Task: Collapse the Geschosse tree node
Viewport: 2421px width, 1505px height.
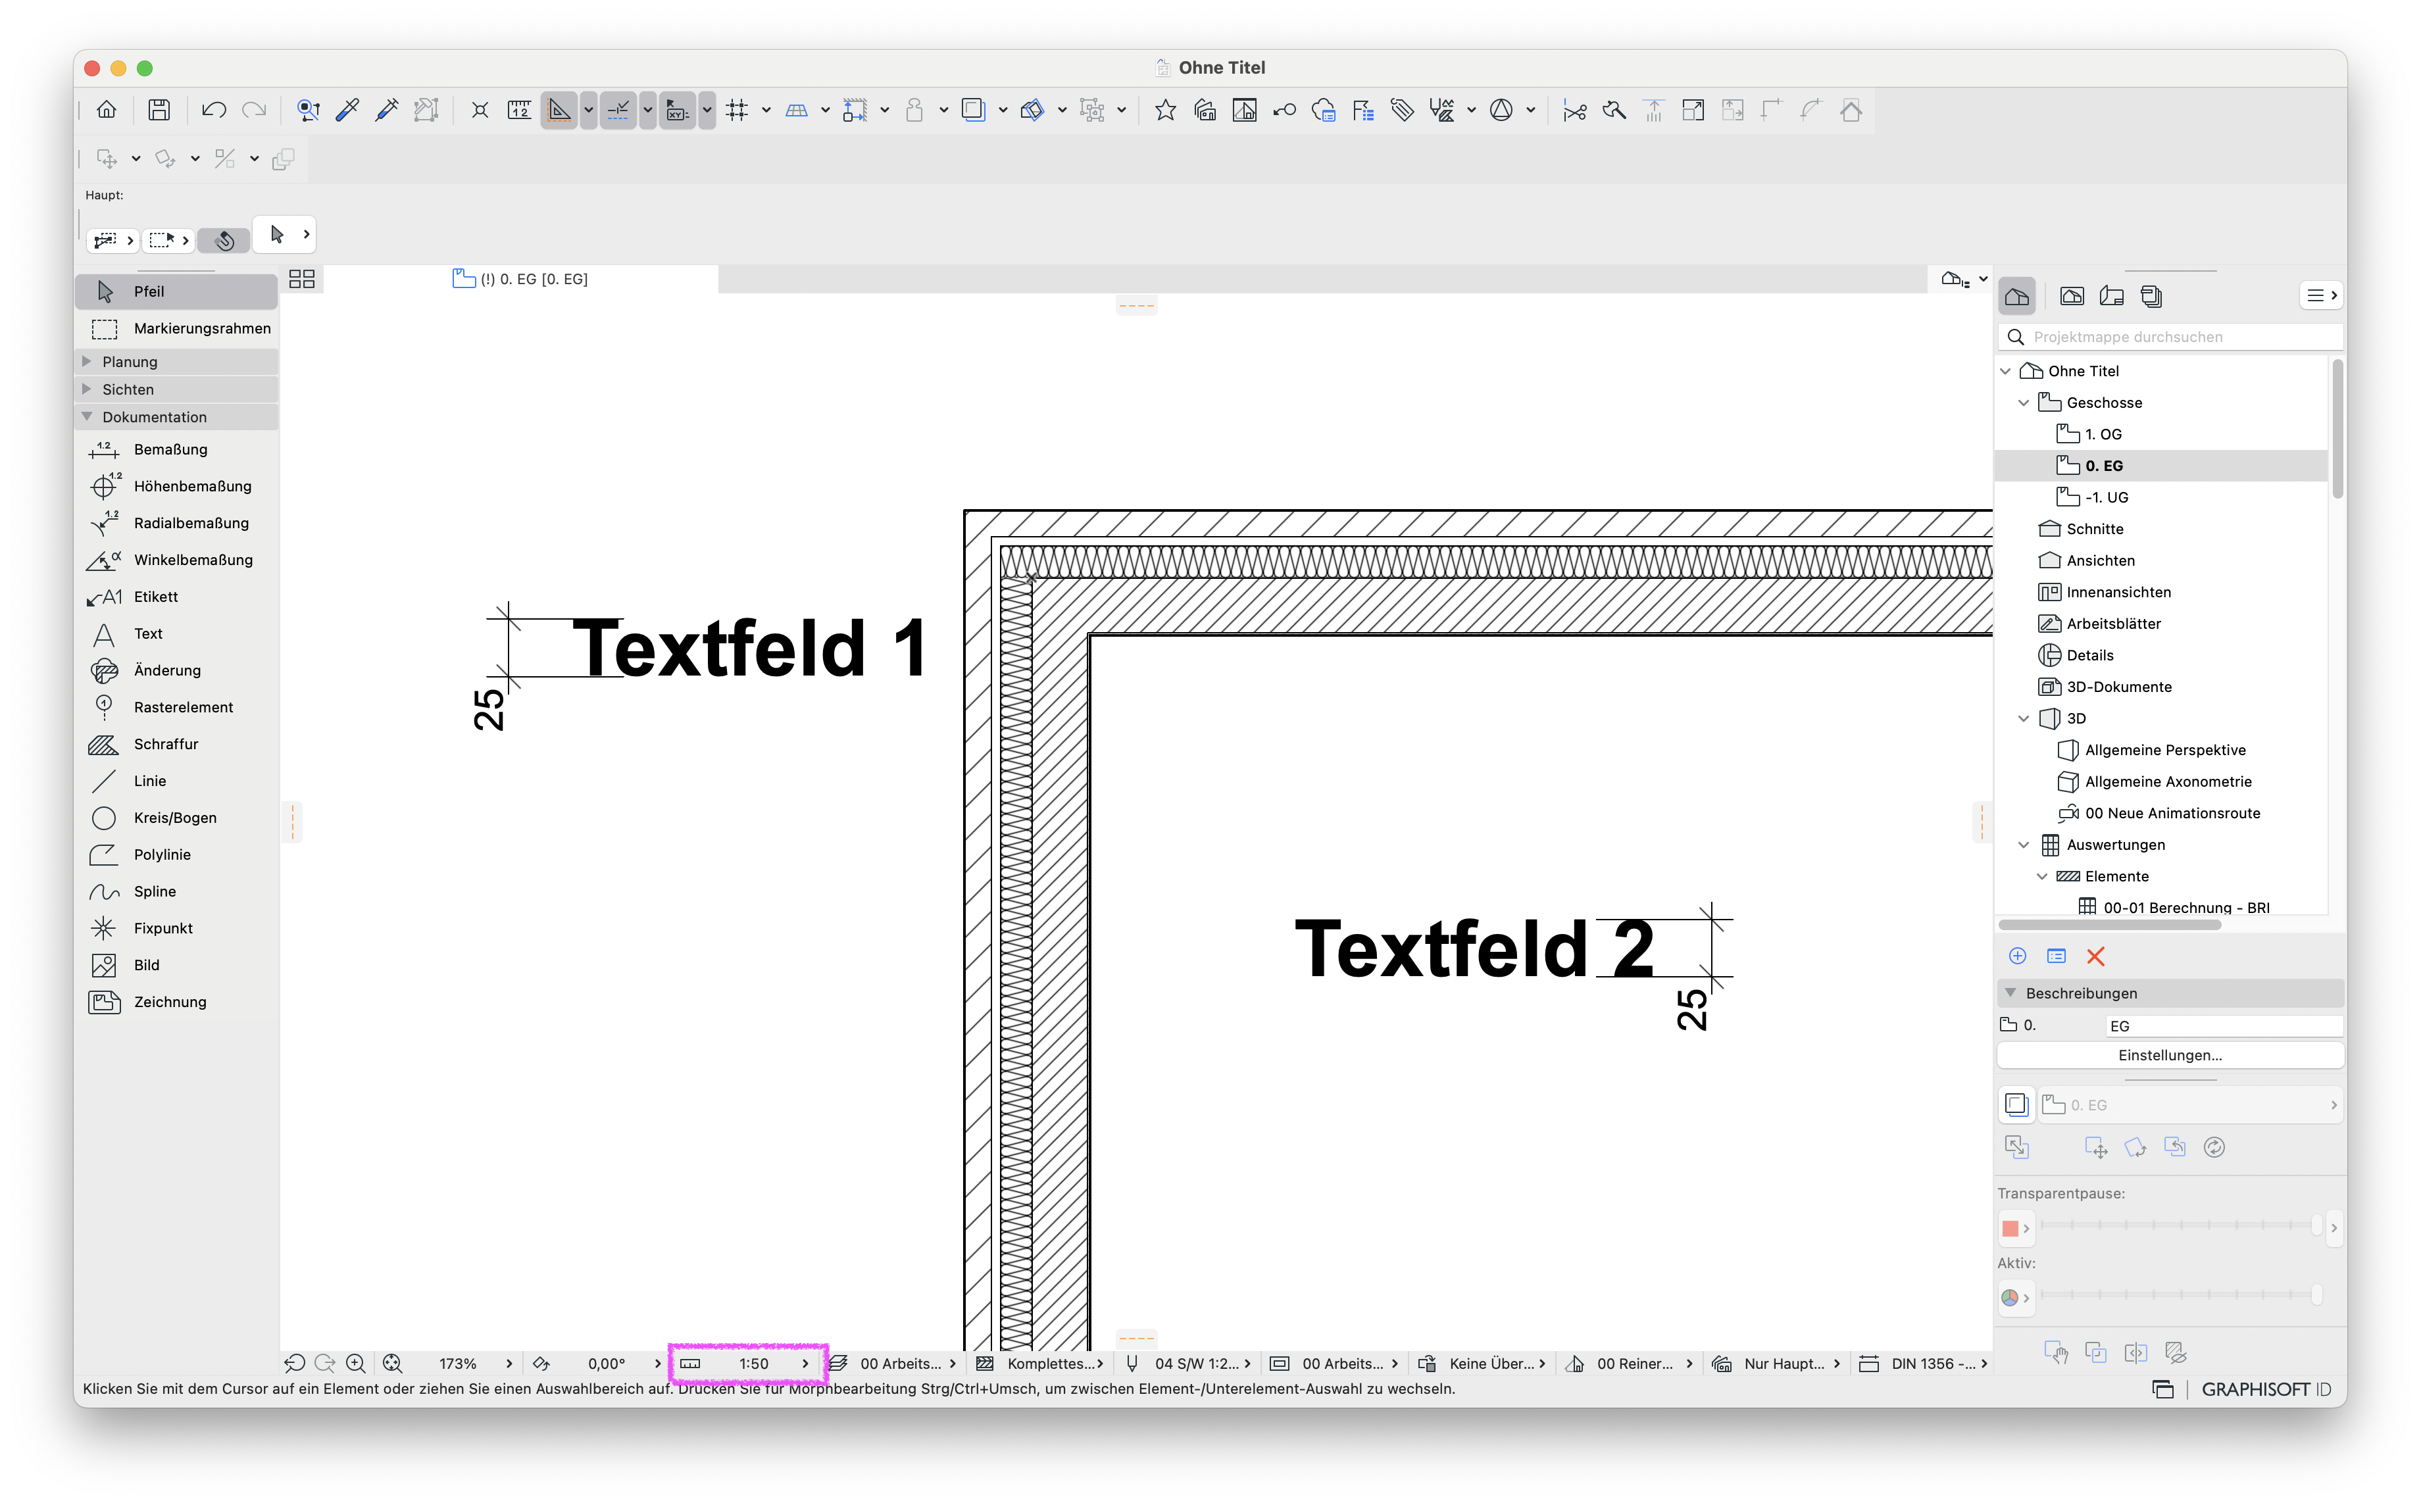Action: tap(2024, 403)
